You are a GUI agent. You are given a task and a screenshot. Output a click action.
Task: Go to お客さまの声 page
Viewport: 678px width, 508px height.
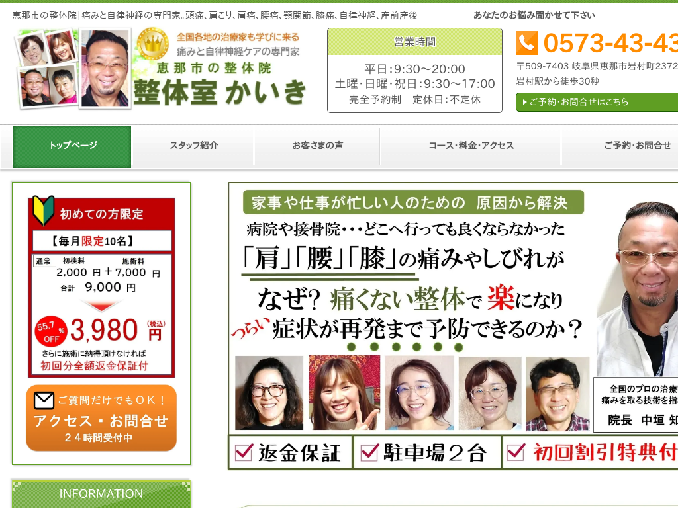tap(317, 146)
